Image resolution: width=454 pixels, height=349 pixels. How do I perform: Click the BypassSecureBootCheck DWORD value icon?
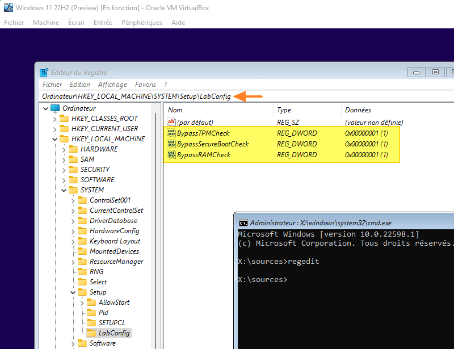(171, 144)
